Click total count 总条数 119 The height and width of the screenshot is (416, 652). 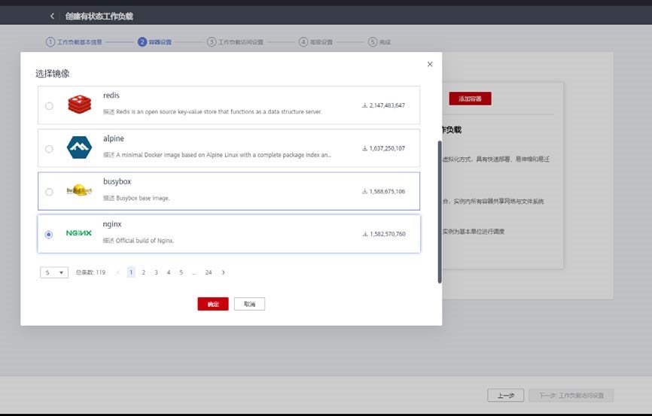point(90,272)
